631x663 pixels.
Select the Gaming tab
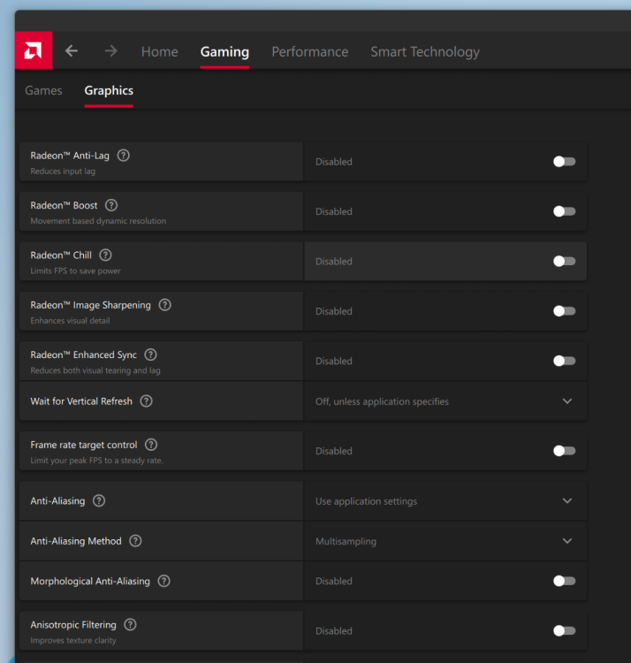[224, 51]
